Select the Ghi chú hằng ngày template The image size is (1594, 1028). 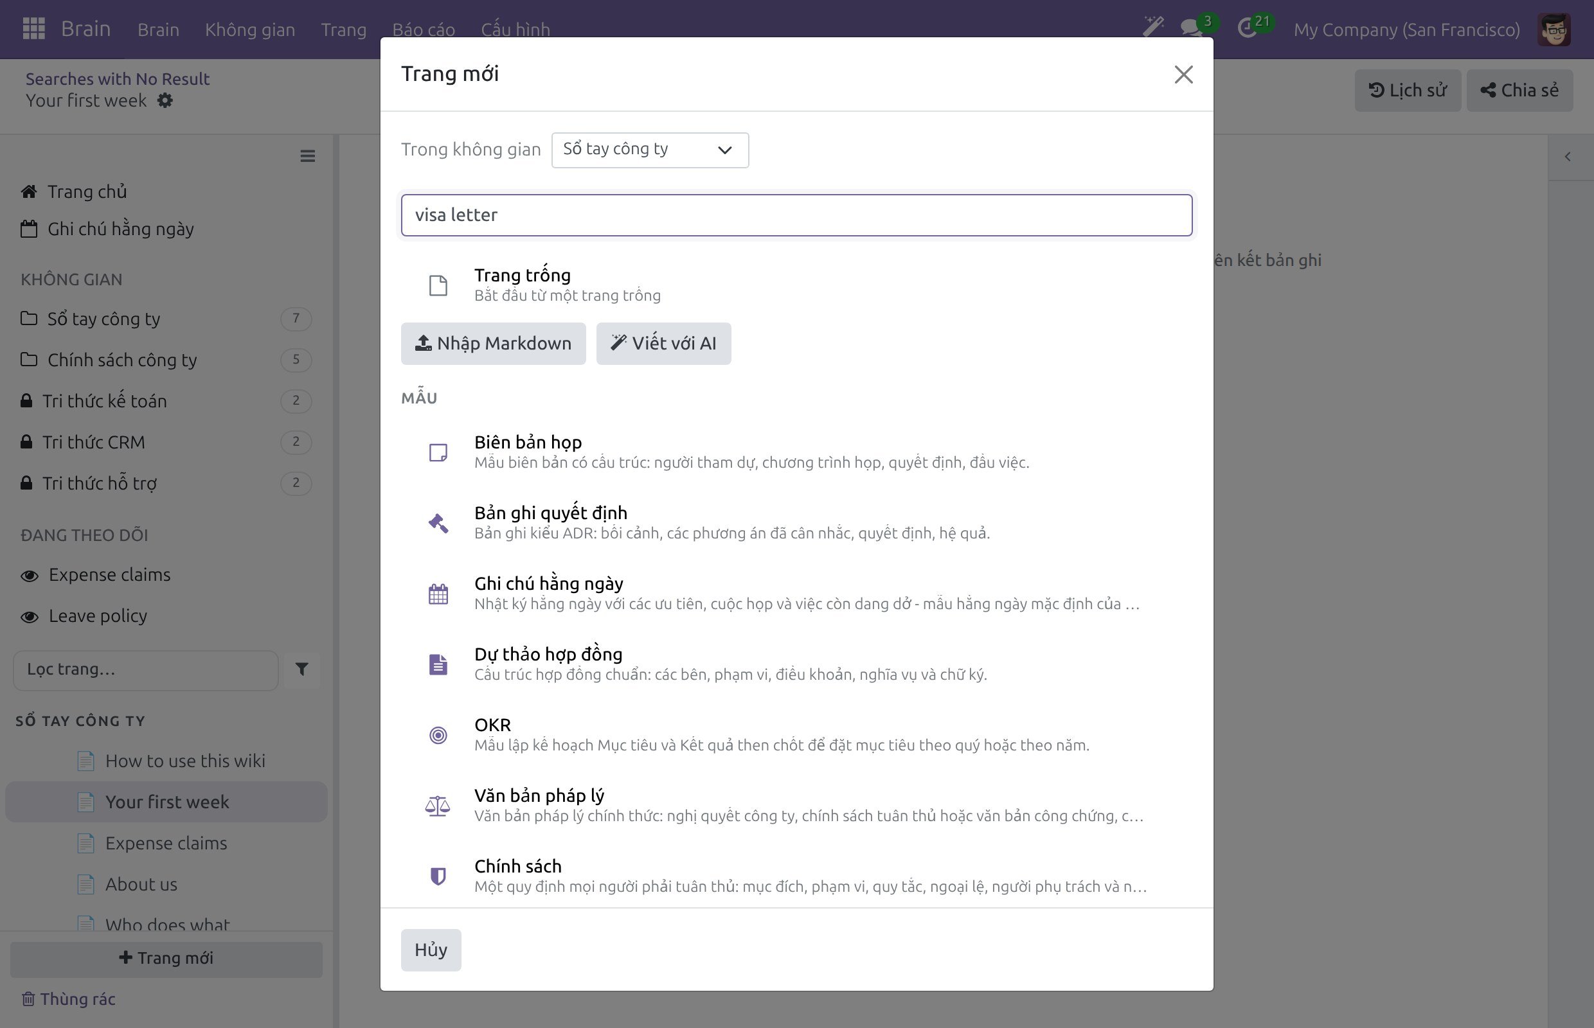tap(796, 594)
